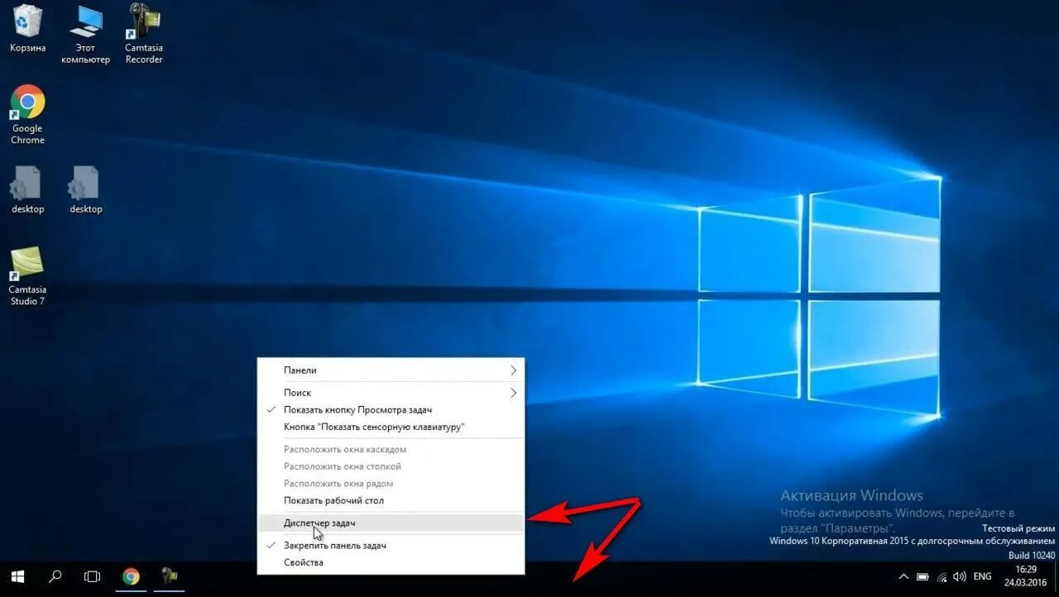The height and width of the screenshot is (597, 1059).
Task: Select Camtasia Studio 7 desktop shortcut
Action: [x=27, y=276]
